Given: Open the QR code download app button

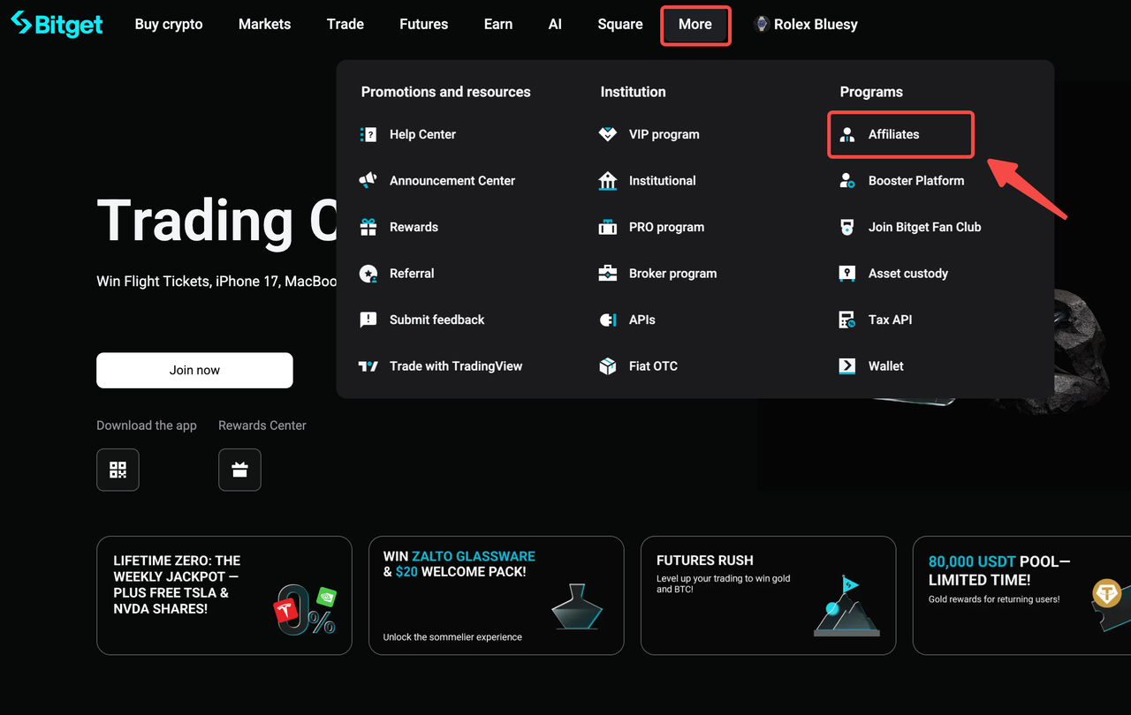Looking at the screenshot, I should click(118, 470).
